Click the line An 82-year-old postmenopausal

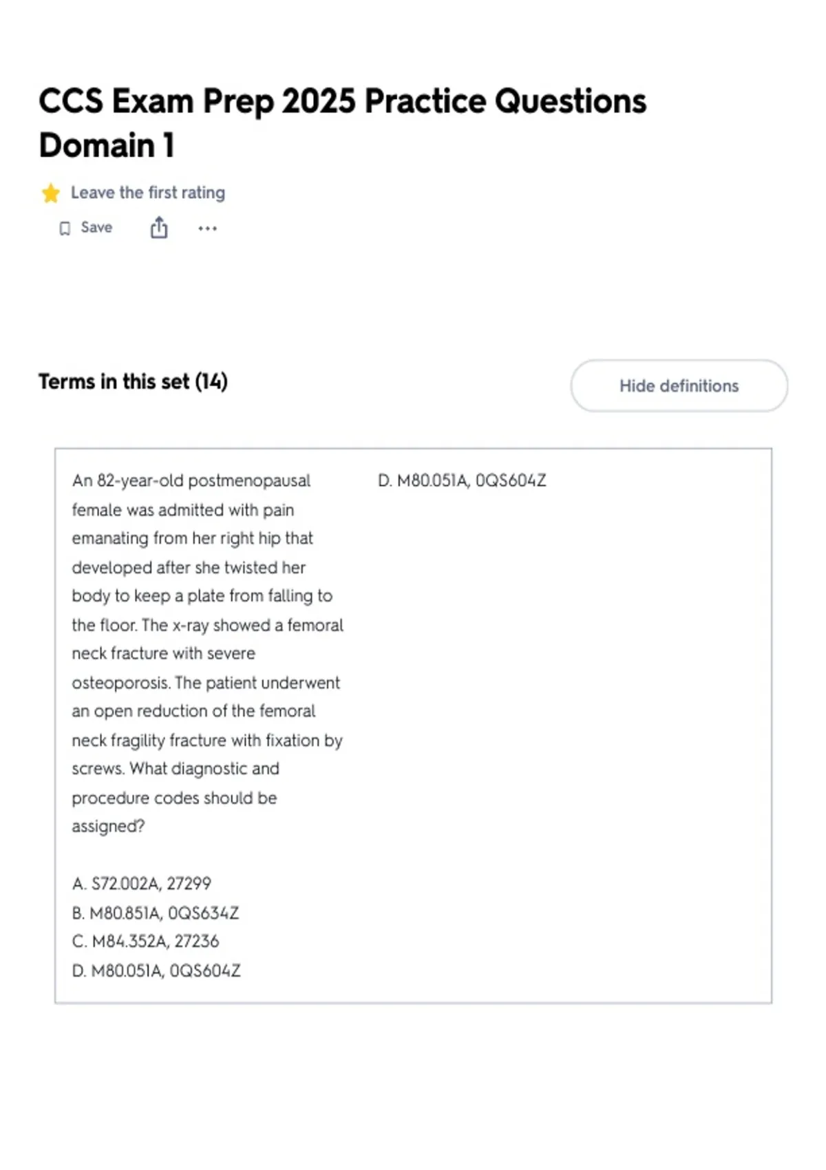(191, 480)
